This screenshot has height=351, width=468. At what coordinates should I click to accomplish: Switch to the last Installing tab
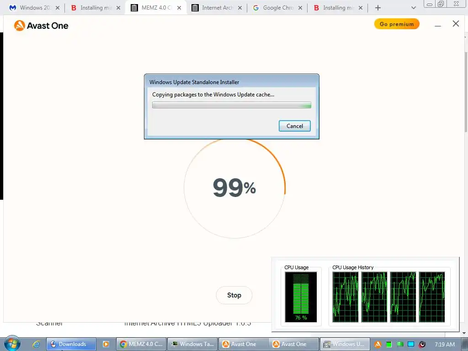tap(338, 8)
